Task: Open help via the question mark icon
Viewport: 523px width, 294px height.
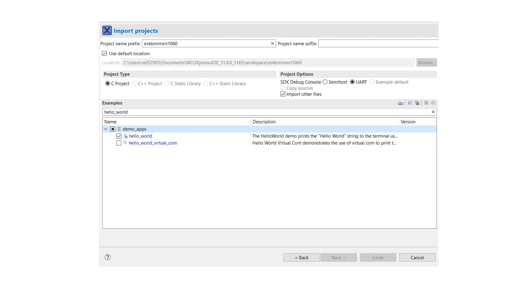Action: click(x=108, y=257)
